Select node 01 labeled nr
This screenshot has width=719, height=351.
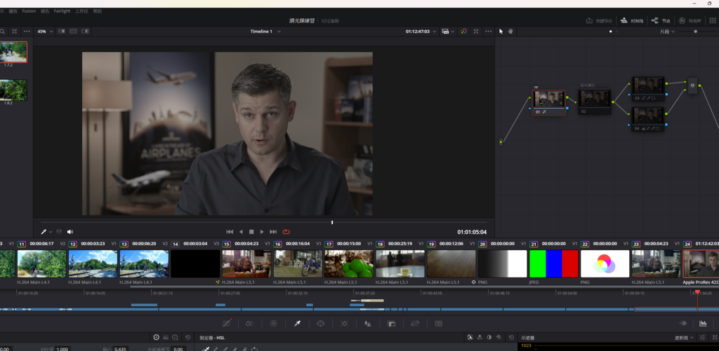548,102
